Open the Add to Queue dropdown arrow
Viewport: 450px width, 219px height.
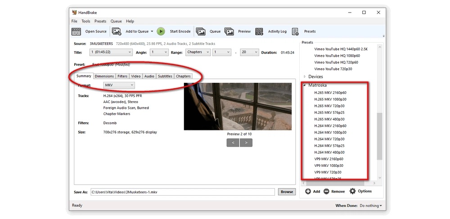(152, 31)
